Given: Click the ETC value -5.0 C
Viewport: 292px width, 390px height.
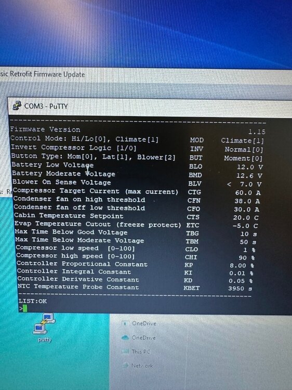Looking at the screenshot, I should click(245, 226).
